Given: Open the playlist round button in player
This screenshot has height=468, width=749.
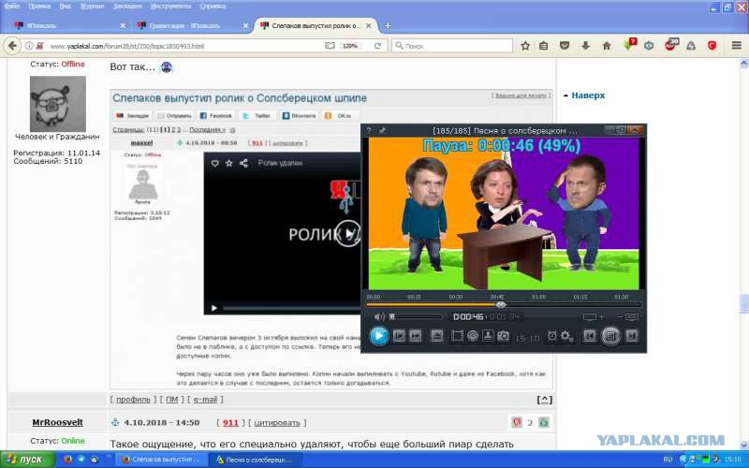Looking at the screenshot, I should coord(610,336).
